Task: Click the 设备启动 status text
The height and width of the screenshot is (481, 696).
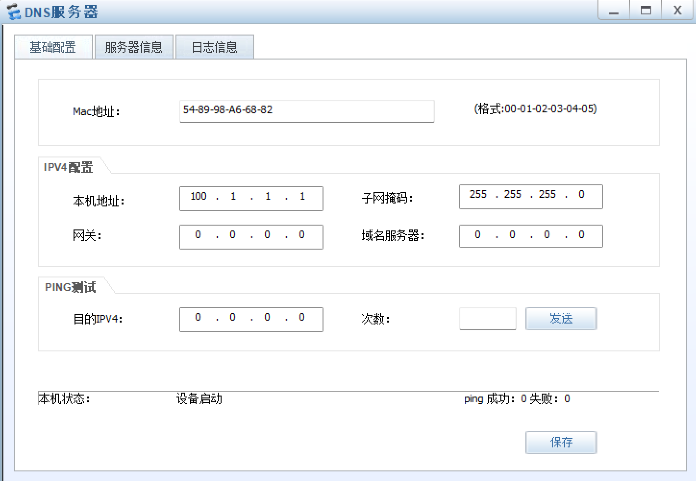Action: [x=199, y=399]
